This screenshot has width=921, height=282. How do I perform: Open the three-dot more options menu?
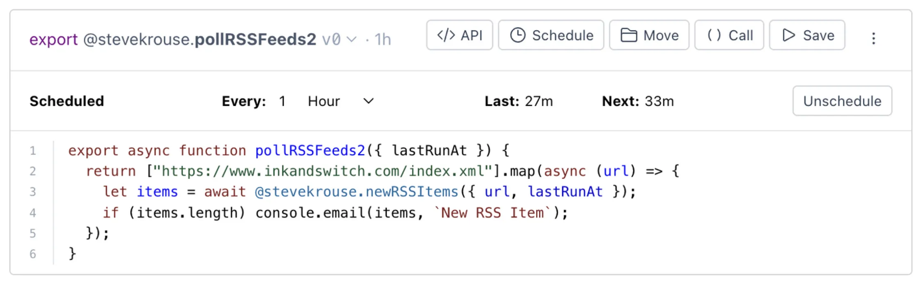pyautogui.click(x=873, y=39)
